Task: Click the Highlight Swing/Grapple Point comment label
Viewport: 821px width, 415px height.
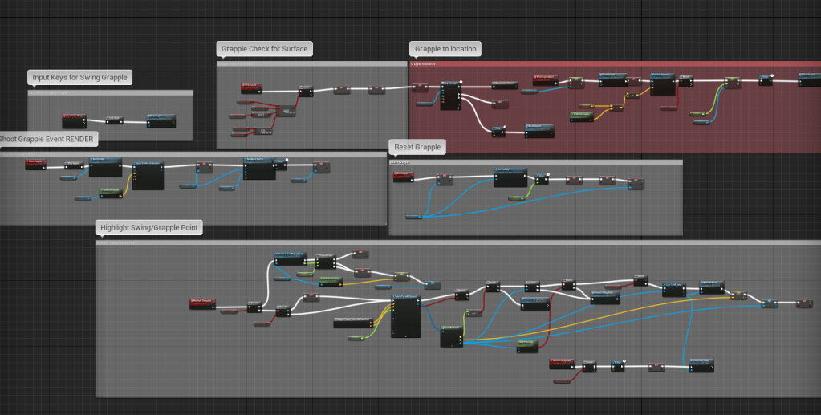Action: [x=148, y=228]
